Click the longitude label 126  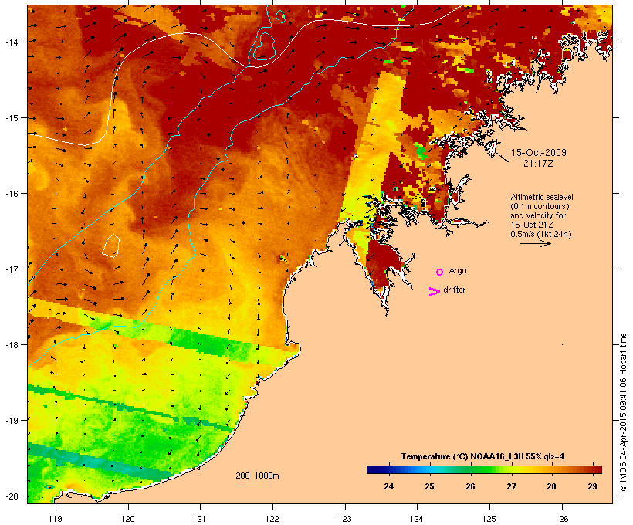click(x=561, y=519)
